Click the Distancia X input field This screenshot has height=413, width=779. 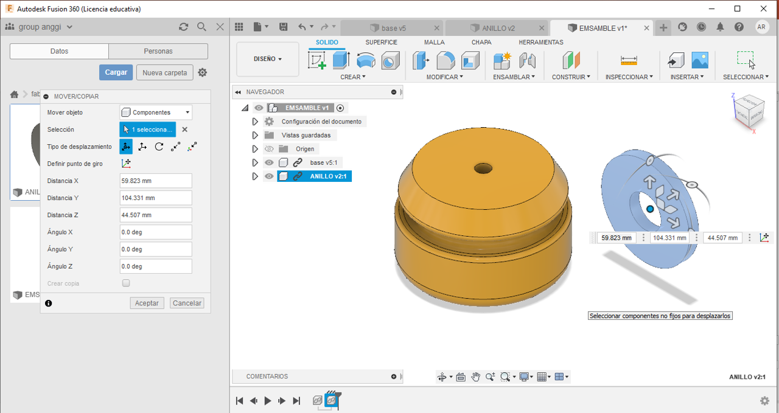[x=156, y=181]
